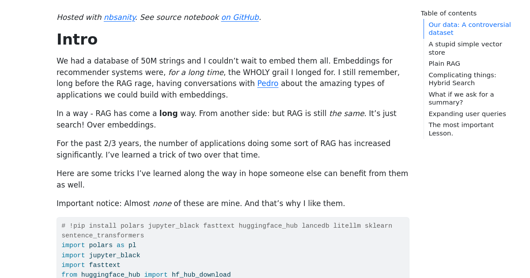Click the 'import polars as pl' code line
The image size is (530, 278).
tap(99, 245)
